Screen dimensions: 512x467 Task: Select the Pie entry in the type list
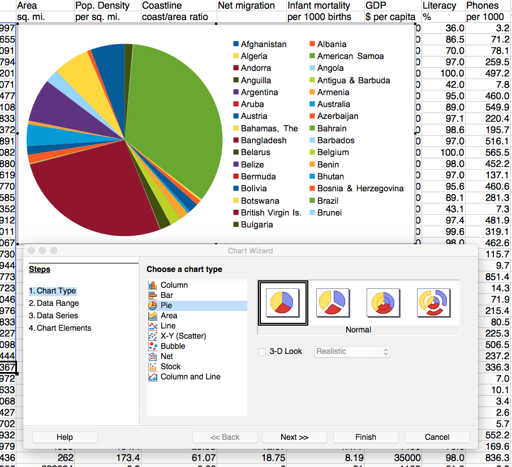[166, 305]
